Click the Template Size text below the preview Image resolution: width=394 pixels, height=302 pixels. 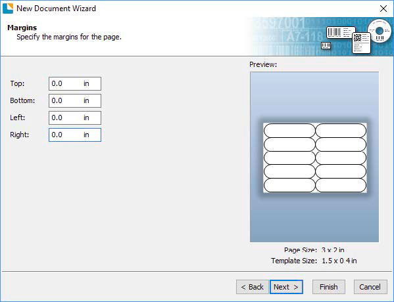click(x=314, y=261)
